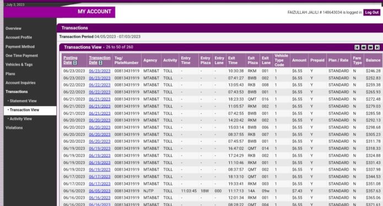
Task: Go to the next page of transactions
Action: (370, 47)
